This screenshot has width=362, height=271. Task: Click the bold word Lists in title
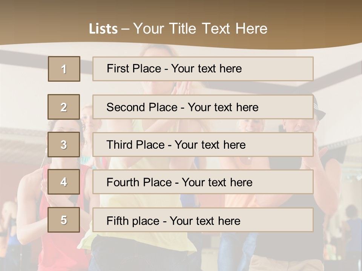pos(103,29)
